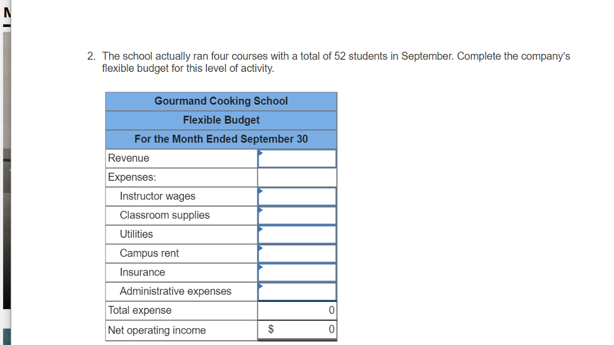
Task: Click the blue marker beside Insurance input
Action: click(x=260, y=268)
